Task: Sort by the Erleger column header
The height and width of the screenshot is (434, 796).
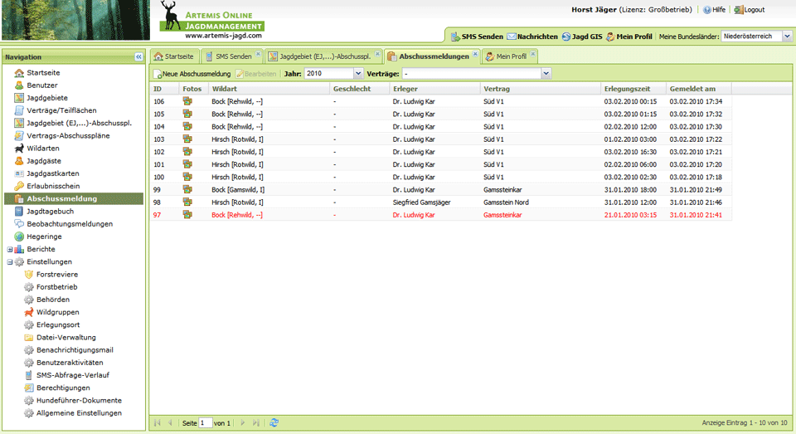Action: [435, 89]
